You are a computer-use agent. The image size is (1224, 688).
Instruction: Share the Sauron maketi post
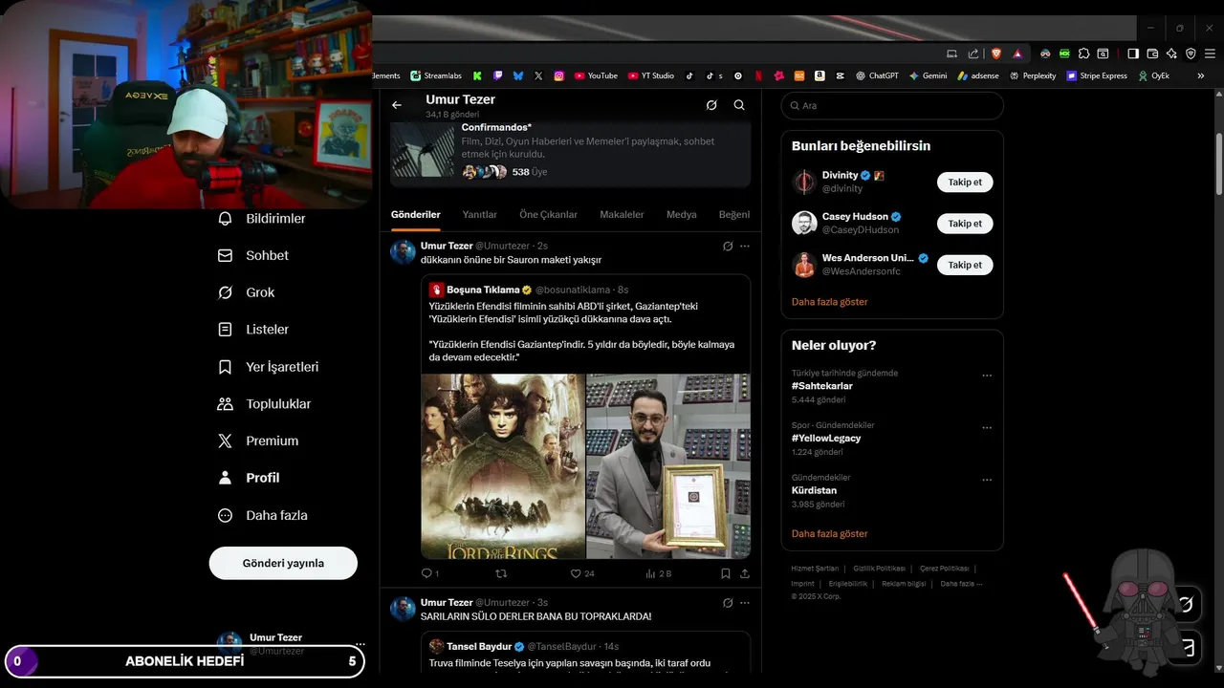point(745,573)
